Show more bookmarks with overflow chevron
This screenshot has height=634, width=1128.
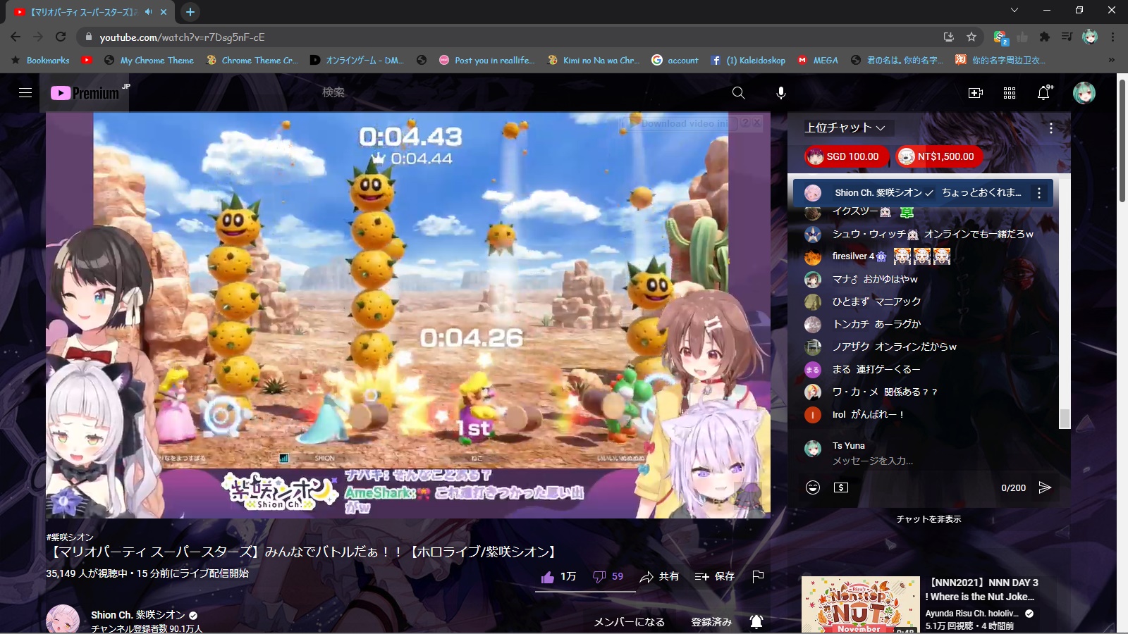[x=1112, y=61]
